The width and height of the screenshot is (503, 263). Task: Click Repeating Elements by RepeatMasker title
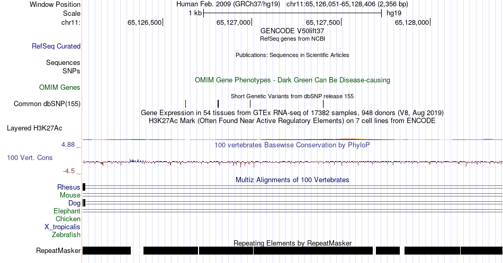click(292, 243)
